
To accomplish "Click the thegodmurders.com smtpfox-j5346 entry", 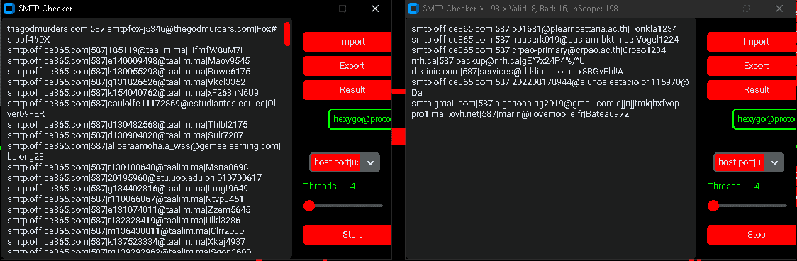I will point(142,34).
